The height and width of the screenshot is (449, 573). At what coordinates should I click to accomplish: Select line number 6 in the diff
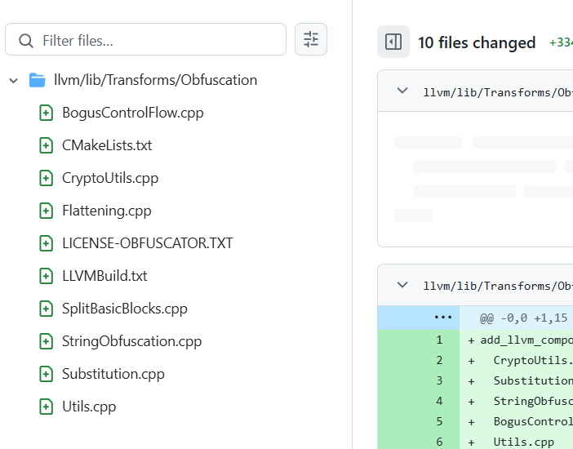(439, 442)
